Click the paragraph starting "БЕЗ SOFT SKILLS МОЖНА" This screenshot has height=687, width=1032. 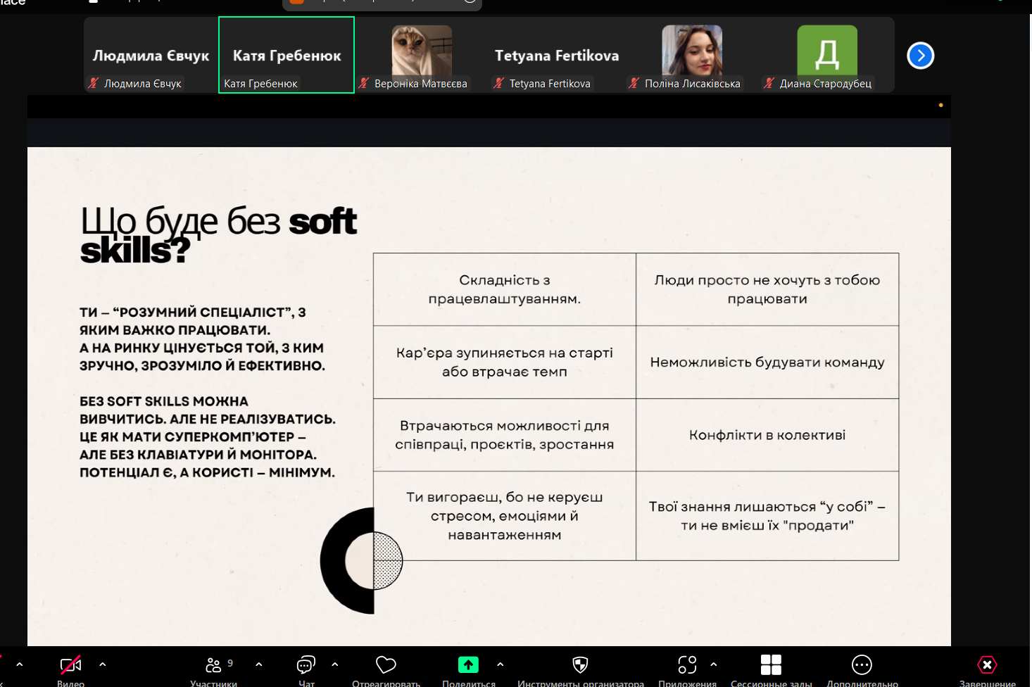point(208,436)
